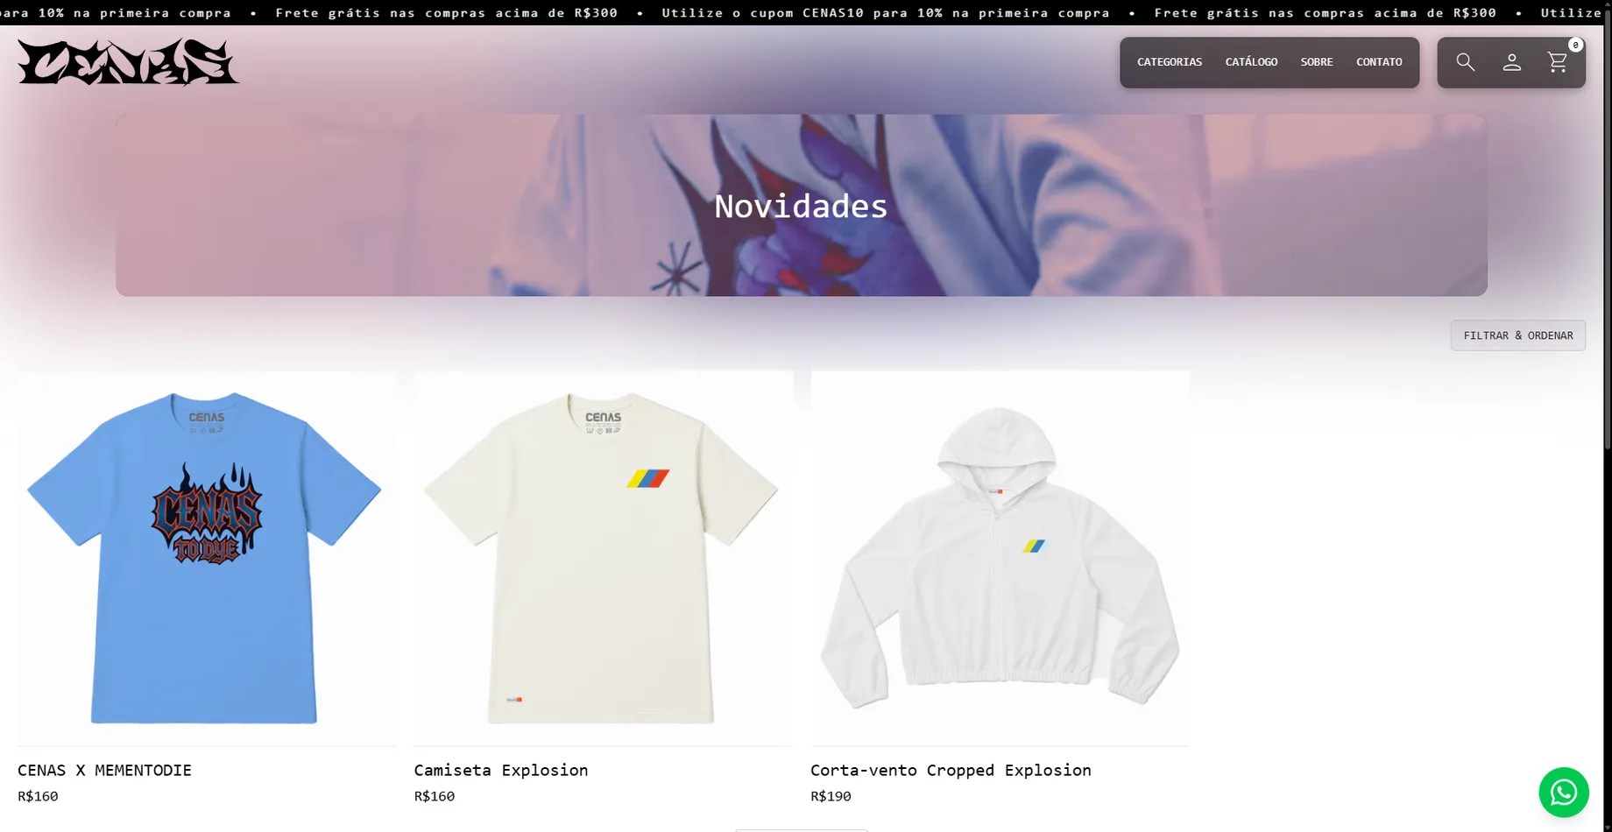1612x832 pixels.
Task: Go to the SOBRE page
Action: [x=1316, y=62]
